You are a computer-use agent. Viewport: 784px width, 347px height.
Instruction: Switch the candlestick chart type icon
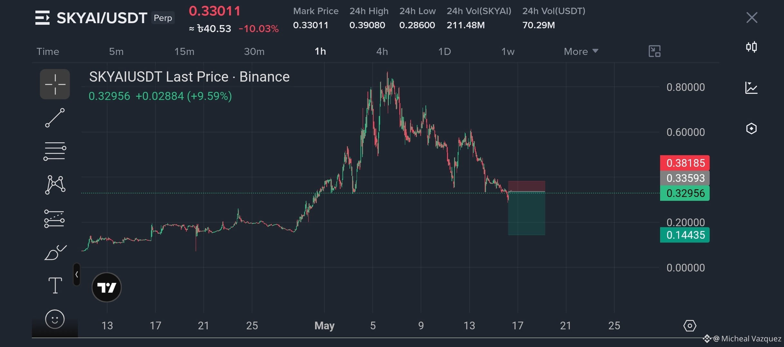click(751, 47)
